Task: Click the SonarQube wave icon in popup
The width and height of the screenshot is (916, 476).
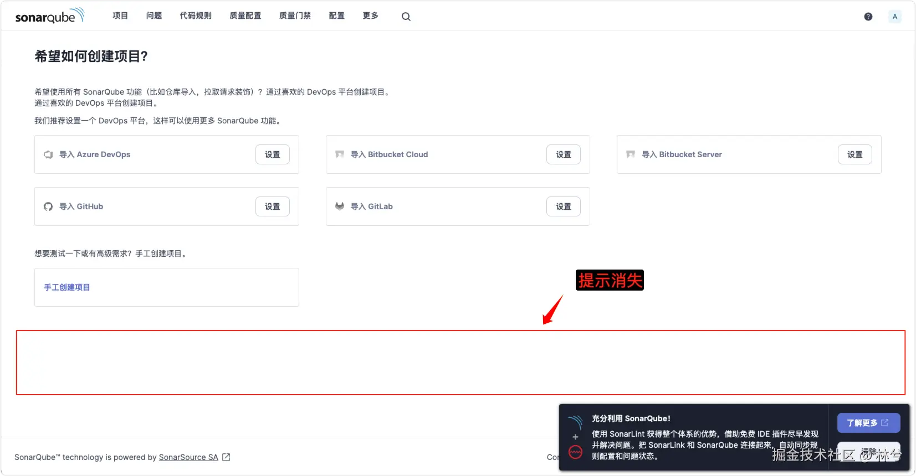Action: (x=575, y=422)
